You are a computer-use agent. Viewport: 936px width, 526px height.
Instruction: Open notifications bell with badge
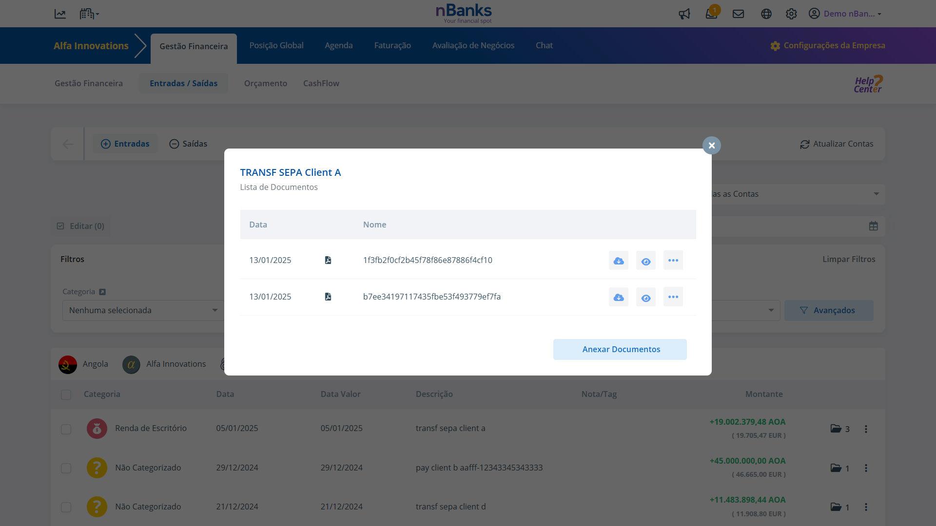(711, 14)
